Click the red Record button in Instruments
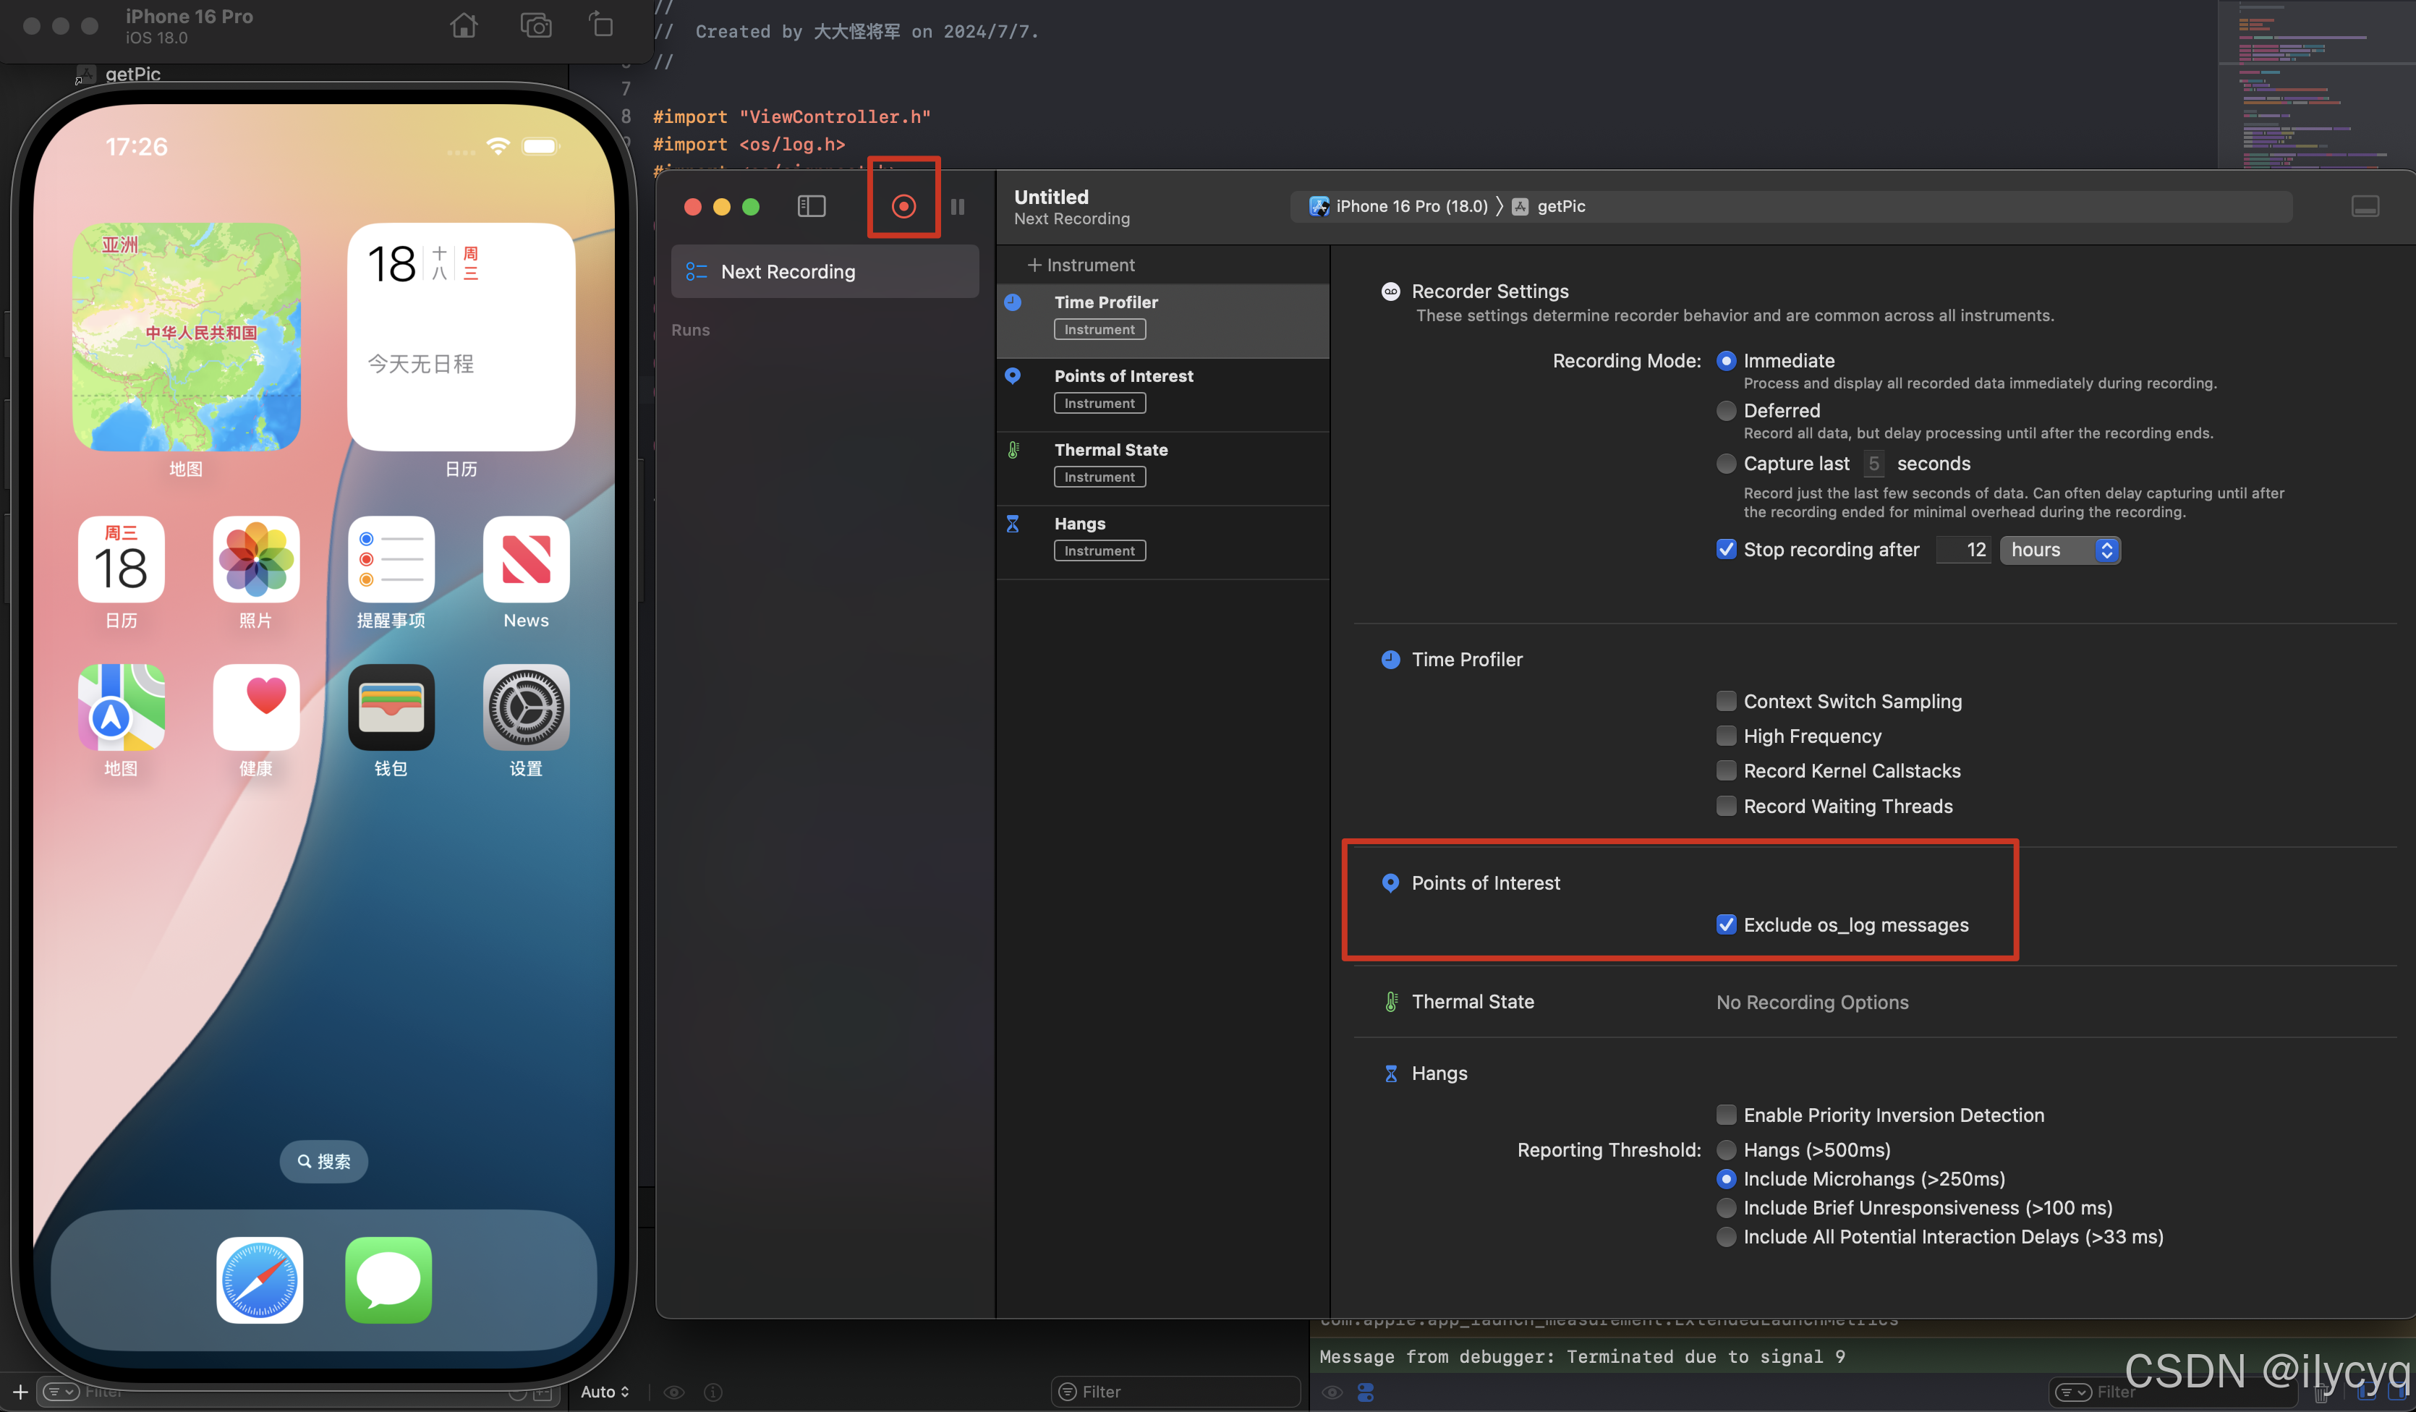This screenshot has width=2416, height=1412. tap(903, 206)
